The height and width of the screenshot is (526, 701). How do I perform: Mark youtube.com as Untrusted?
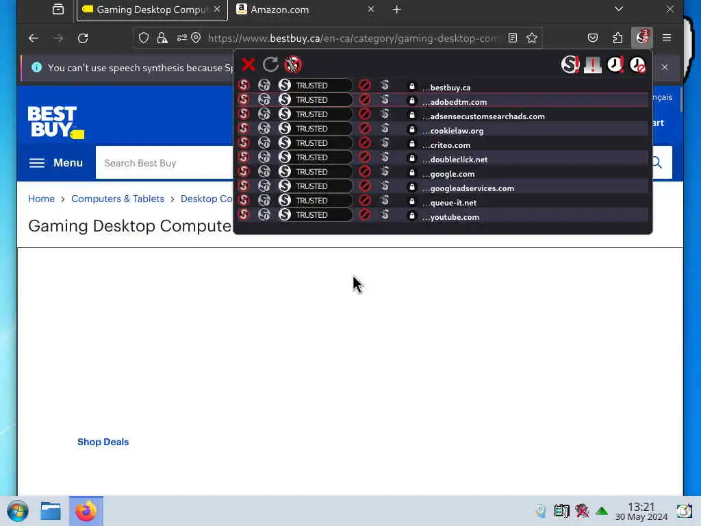point(365,214)
